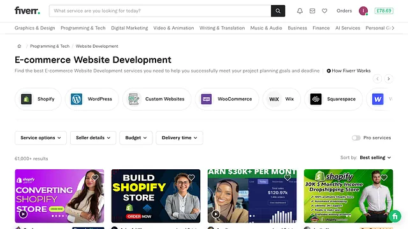Click the £78.69 balance badge

click(x=384, y=11)
